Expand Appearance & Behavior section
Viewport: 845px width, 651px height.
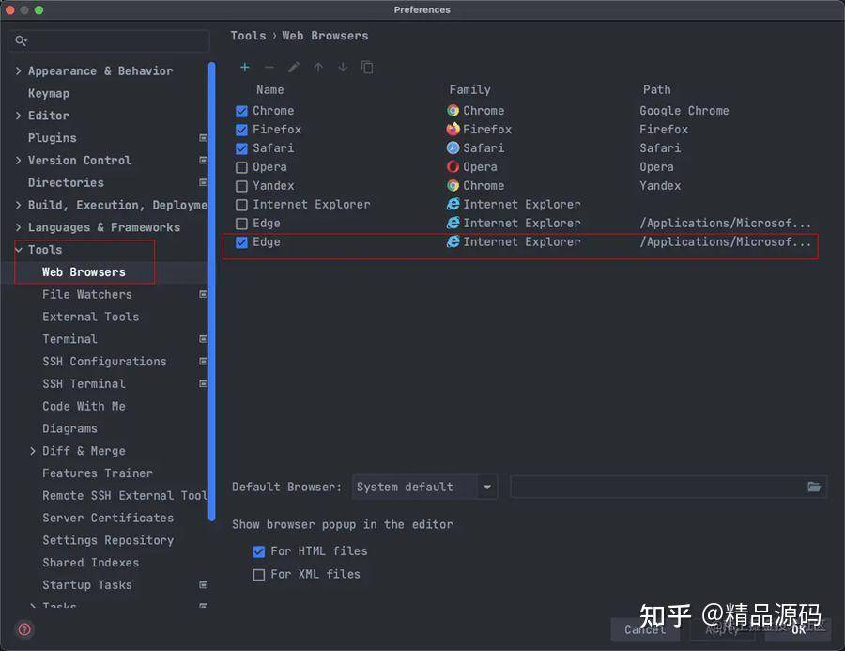point(18,70)
